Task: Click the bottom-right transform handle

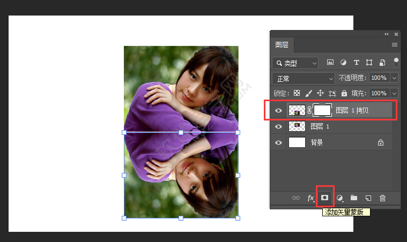Action: click(238, 218)
